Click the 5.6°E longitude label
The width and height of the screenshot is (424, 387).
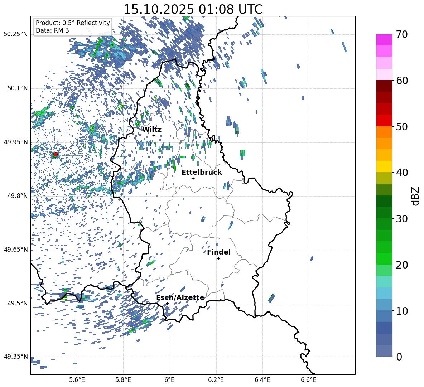coord(77,380)
